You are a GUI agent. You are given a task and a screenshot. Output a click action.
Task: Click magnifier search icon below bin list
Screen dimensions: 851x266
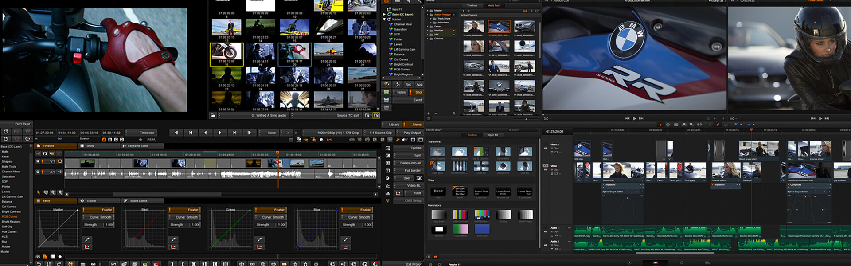tap(454, 113)
